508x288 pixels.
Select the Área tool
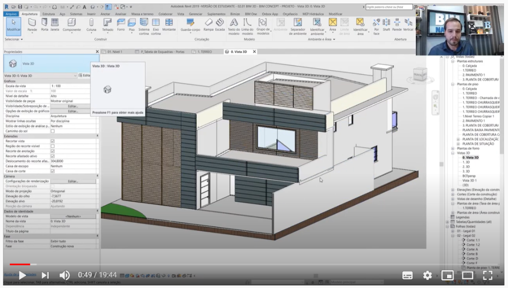coord(333,25)
